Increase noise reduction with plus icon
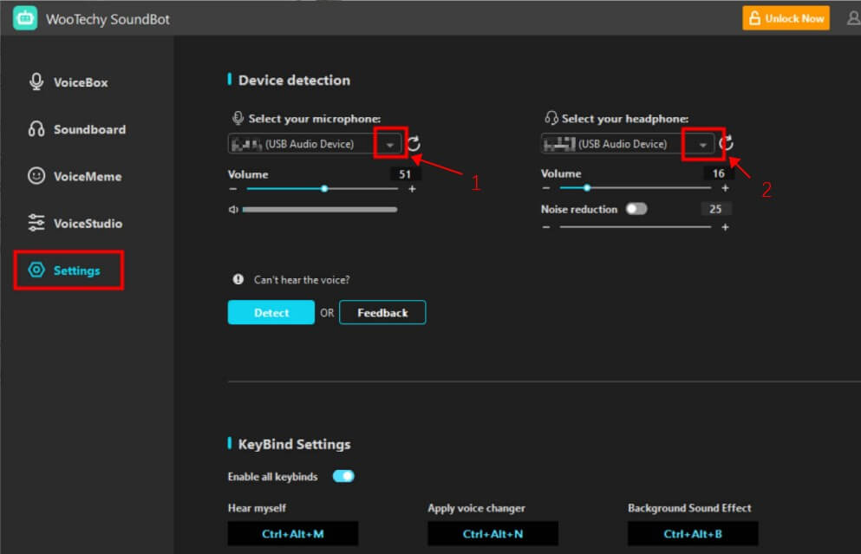Viewport: 861px width, 554px height. [x=725, y=227]
